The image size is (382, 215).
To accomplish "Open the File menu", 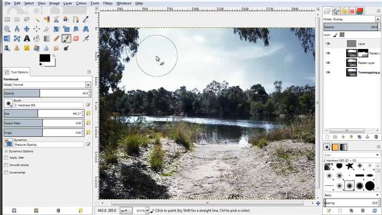I will (8, 3).
